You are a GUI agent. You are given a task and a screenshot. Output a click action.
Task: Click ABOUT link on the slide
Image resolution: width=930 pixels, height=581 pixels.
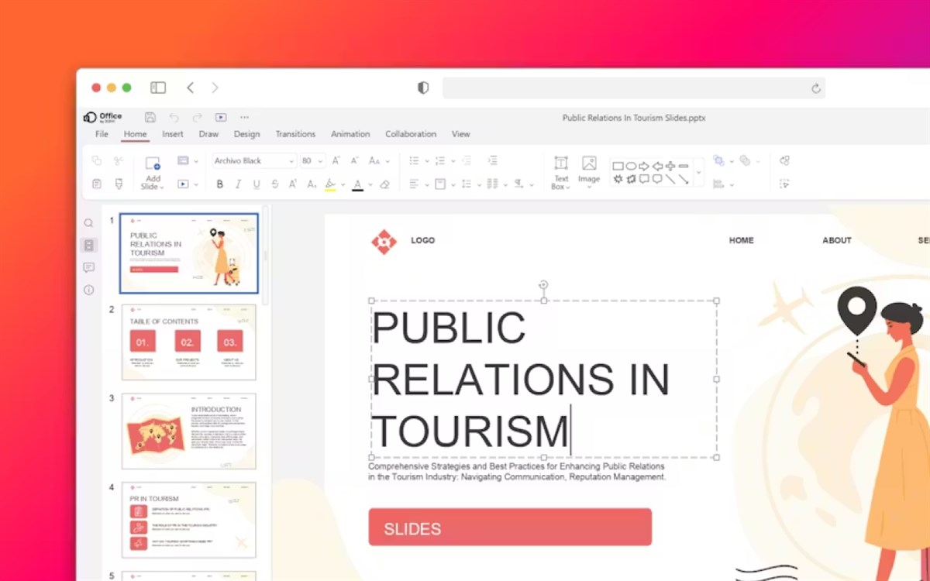(x=837, y=240)
